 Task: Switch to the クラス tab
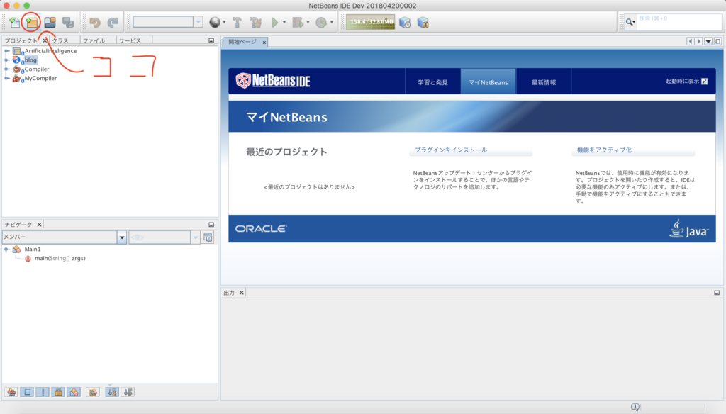tap(60, 40)
